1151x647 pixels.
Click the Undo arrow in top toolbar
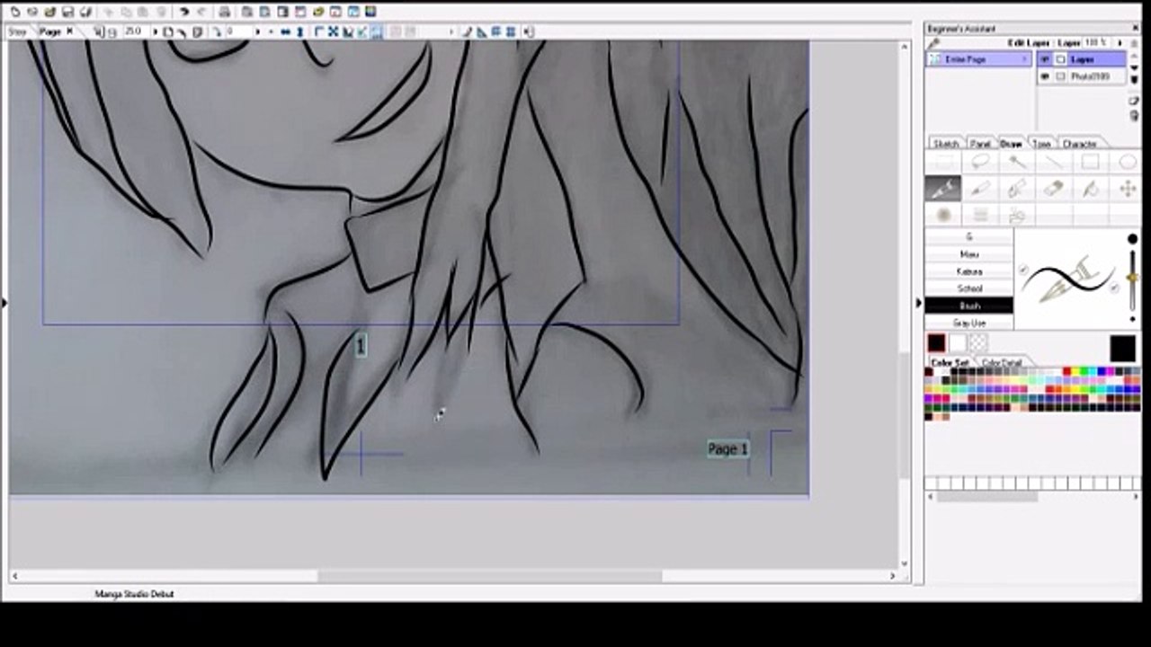[x=183, y=12]
